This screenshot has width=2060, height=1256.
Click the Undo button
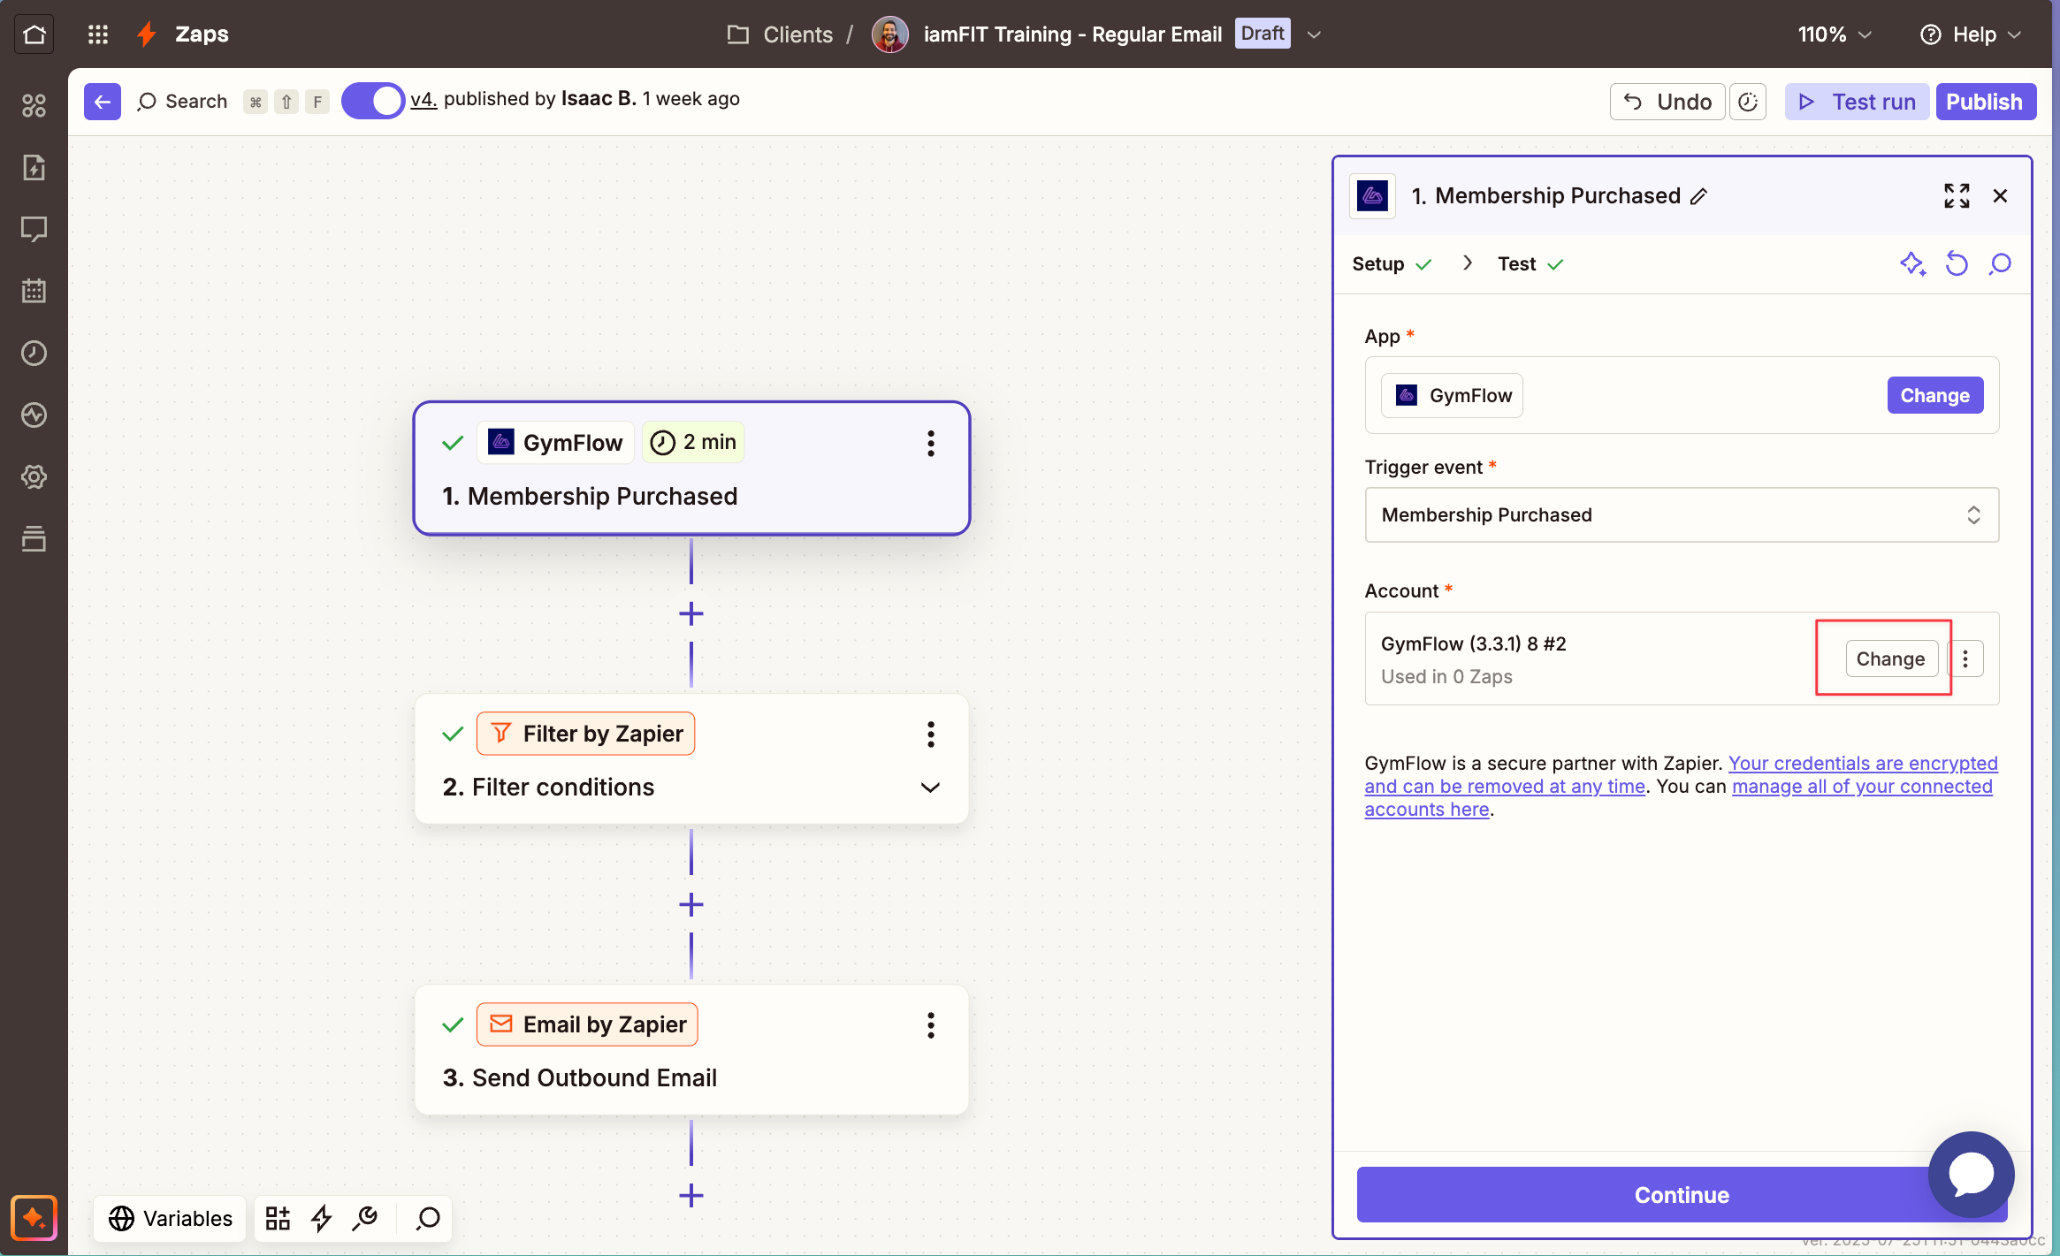click(1667, 102)
